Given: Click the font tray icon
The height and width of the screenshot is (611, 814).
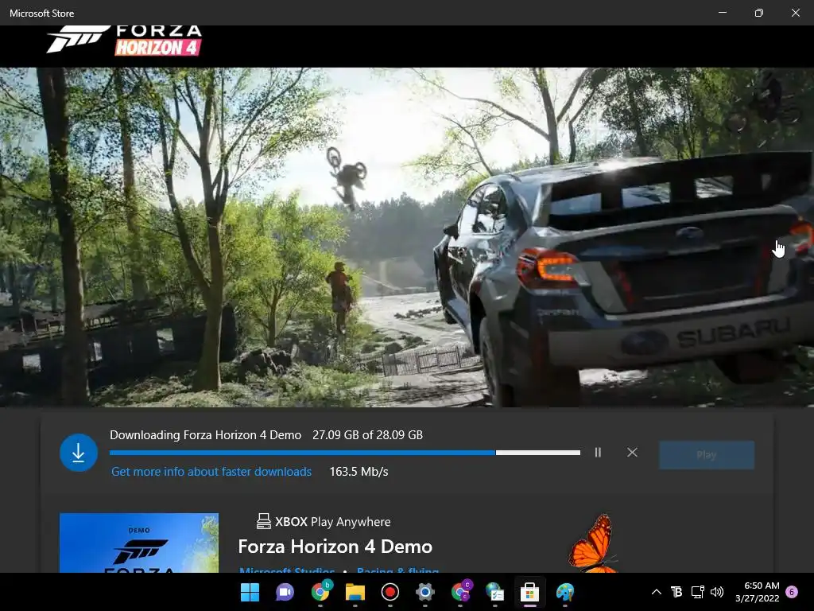Looking at the screenshot, I should click(x=676, y=592).
